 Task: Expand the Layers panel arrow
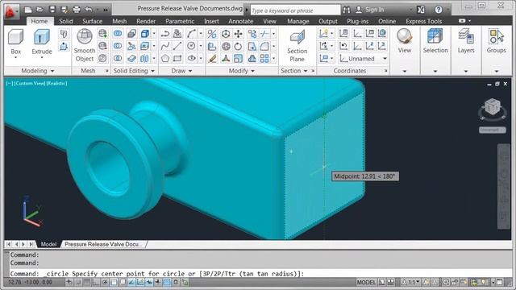(x=466, y=71)
